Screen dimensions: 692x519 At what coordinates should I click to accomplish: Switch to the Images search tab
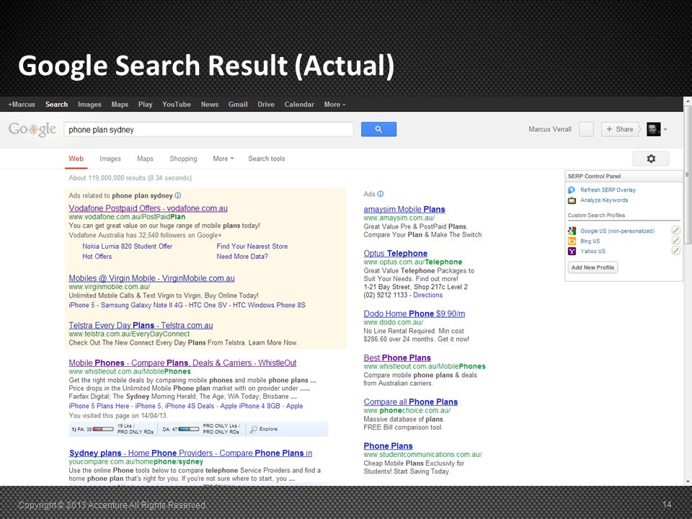pos(110,159)
